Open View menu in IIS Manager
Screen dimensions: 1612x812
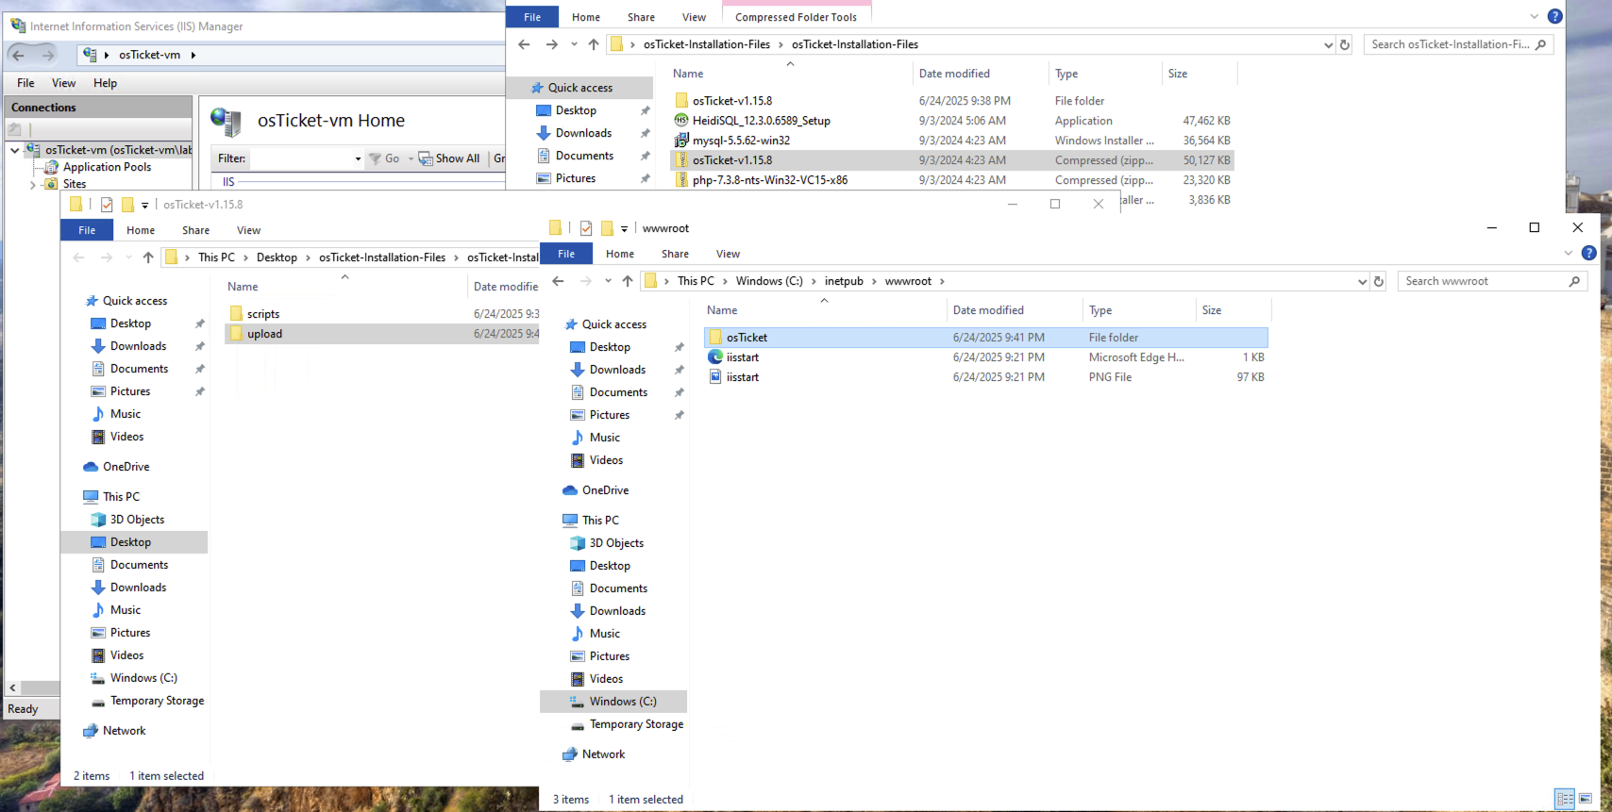pos(63,83)
